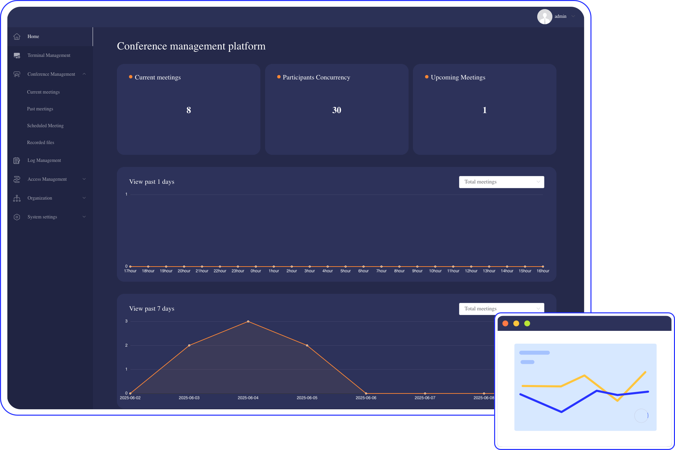The height and width of the screenshot is (450, 675).
Task: Expand the Access Management section
Action: pos(84,179)
